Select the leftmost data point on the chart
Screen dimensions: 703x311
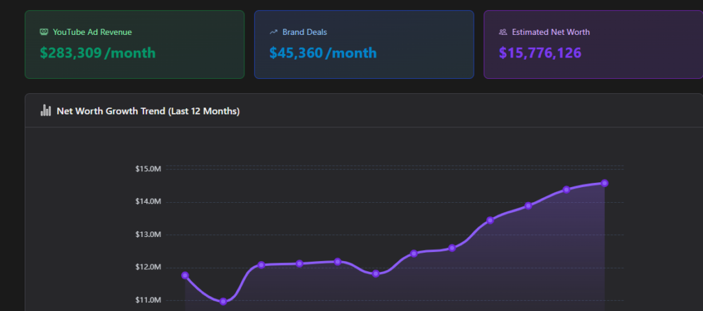[x=185, y=275]
